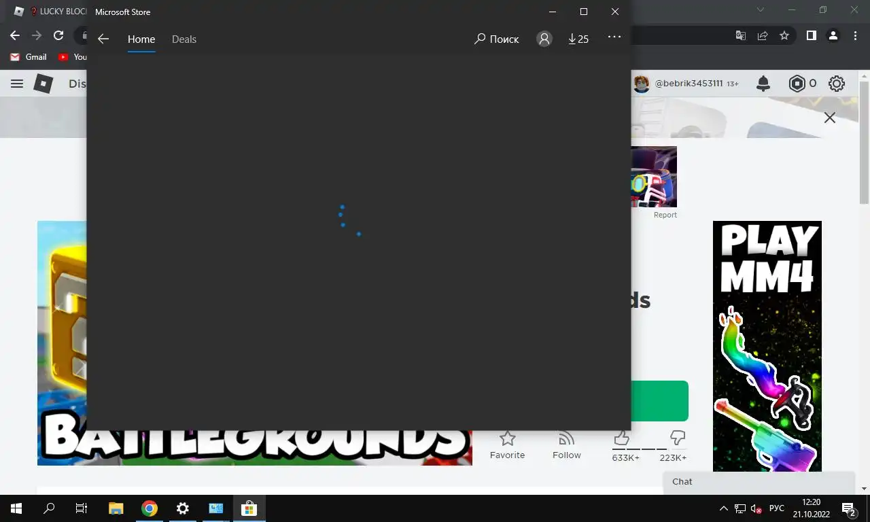Open the bebrik3453111 profile in Roblox

click(x=685, y=84)
